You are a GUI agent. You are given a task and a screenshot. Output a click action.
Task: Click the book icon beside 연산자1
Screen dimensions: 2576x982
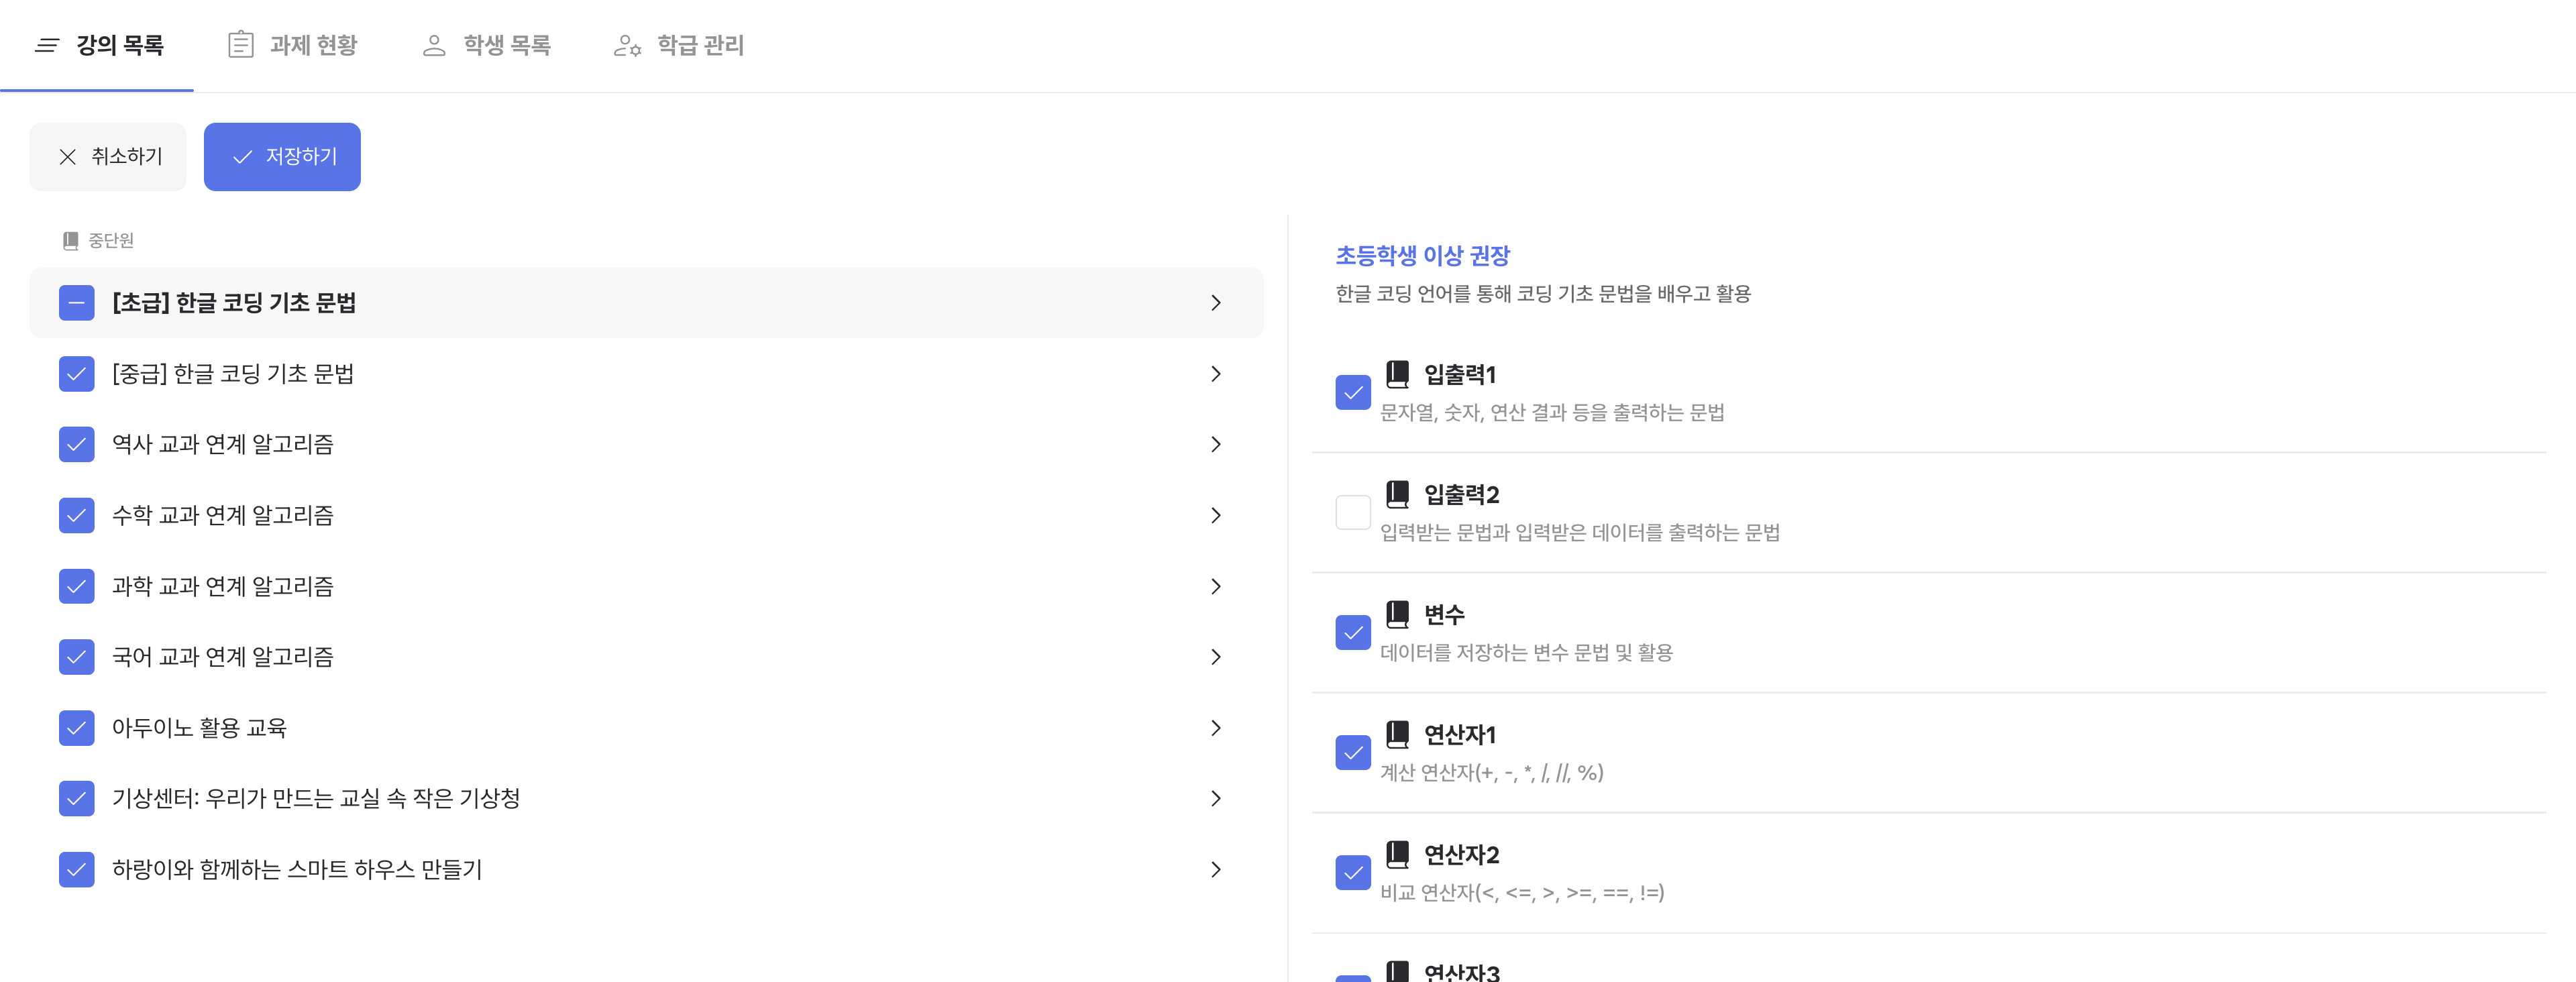[x=1397, y=734]
